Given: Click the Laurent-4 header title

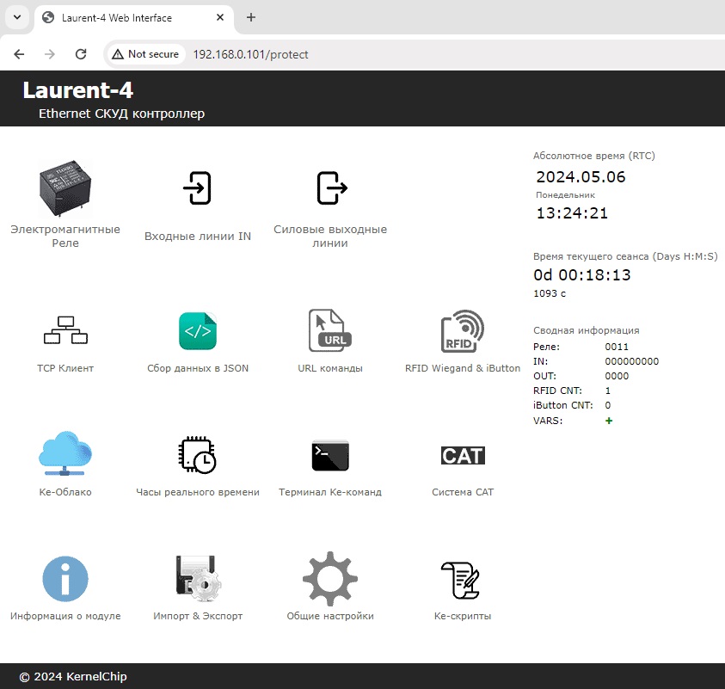Looking at the screenshot, I should pyautogui.click(x=78, y=90).
